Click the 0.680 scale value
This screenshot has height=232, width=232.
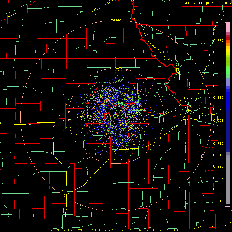[218, 98]
